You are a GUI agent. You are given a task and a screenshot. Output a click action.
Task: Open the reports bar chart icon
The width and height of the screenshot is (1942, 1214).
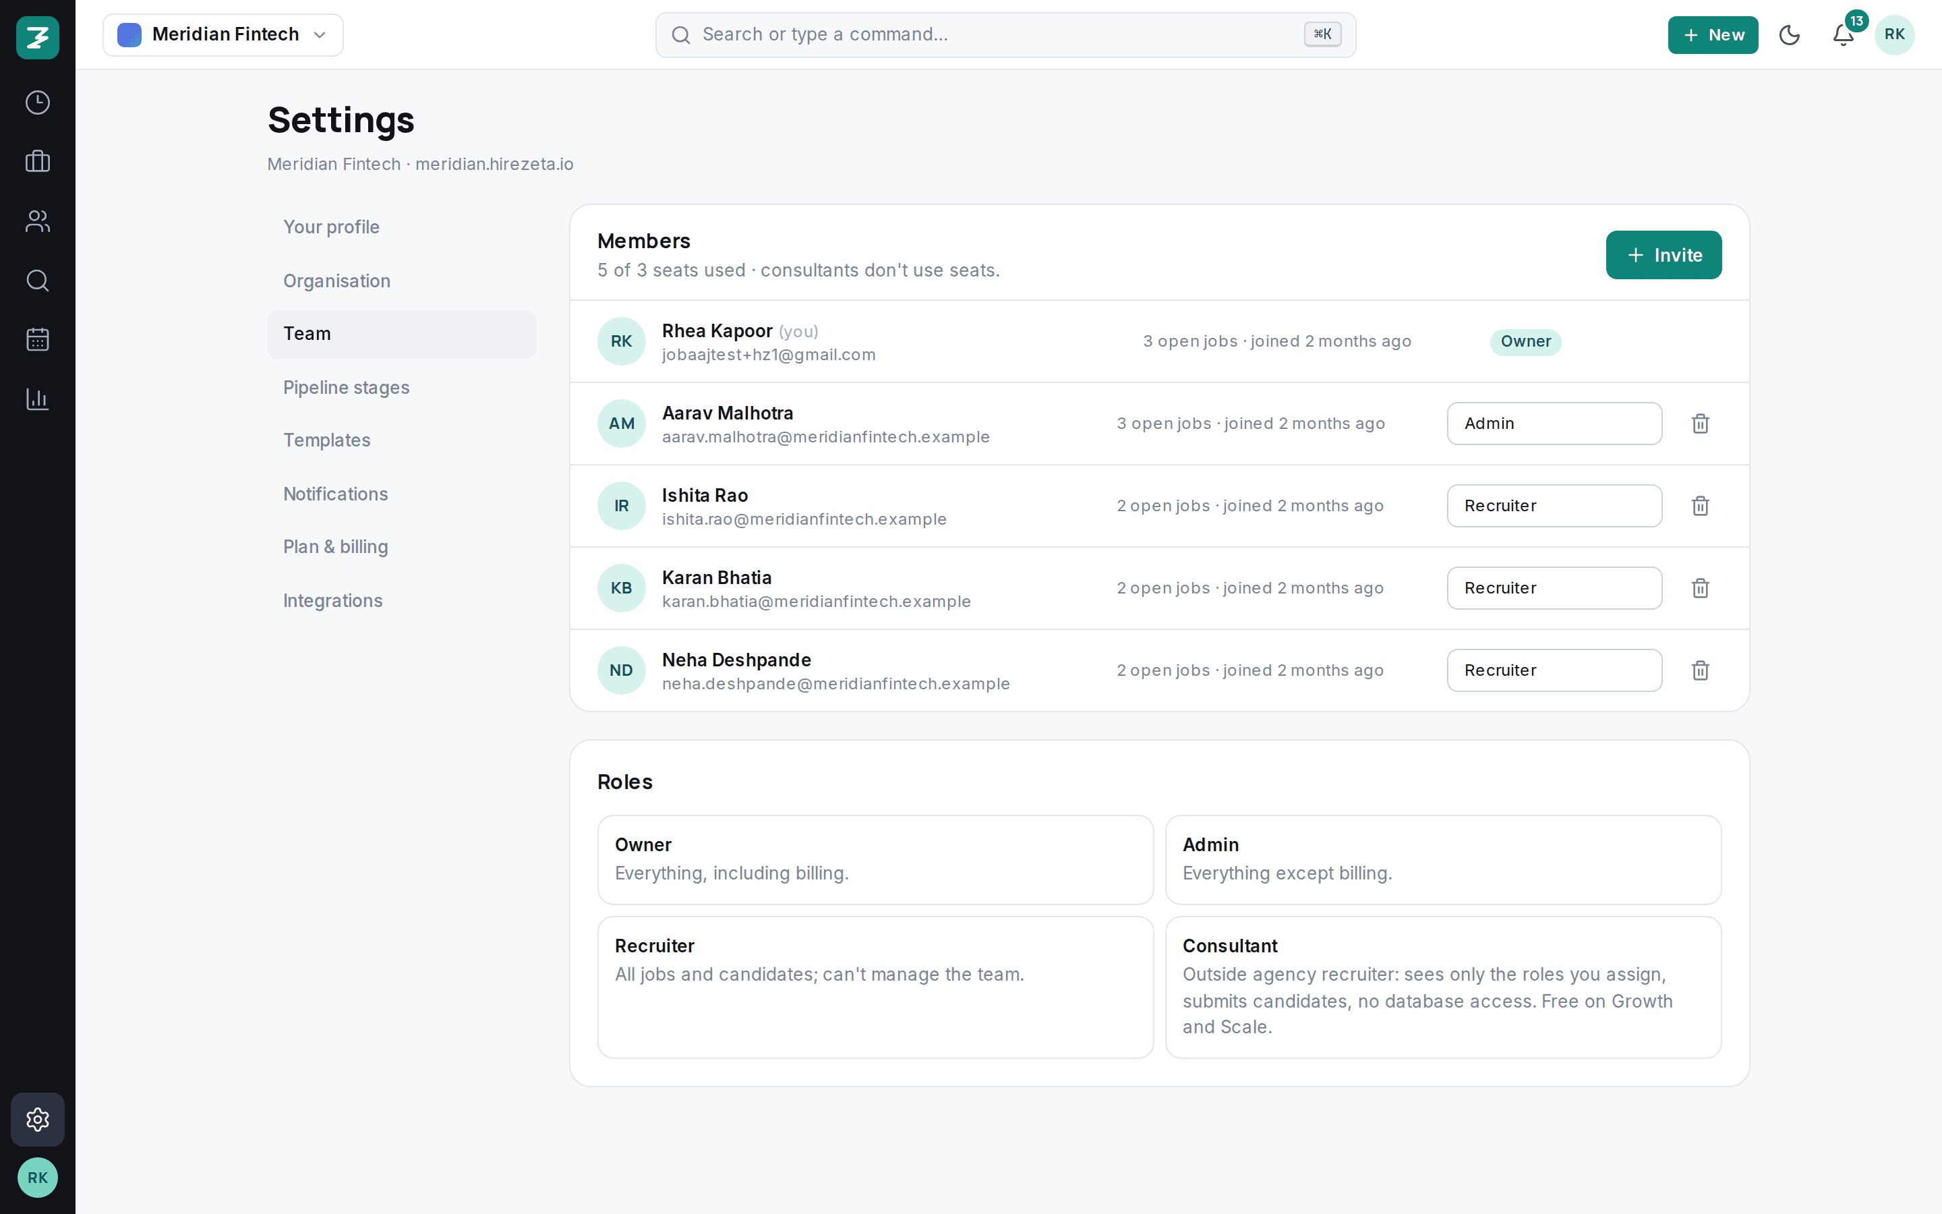click(x=38, y=399)
